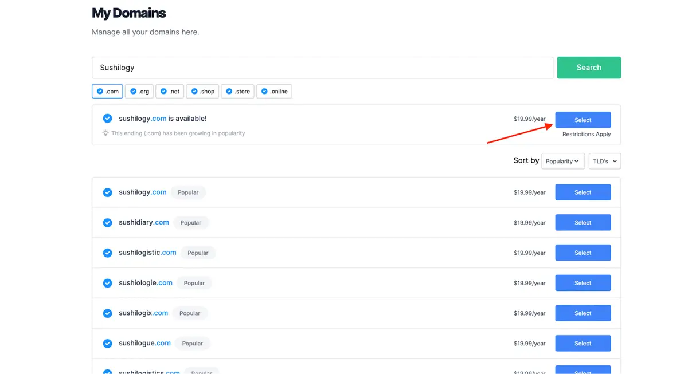The width and height of the screenshot is (688, 374).
Task: Open the TLD's dropdown
Action: tap(604, 161)
